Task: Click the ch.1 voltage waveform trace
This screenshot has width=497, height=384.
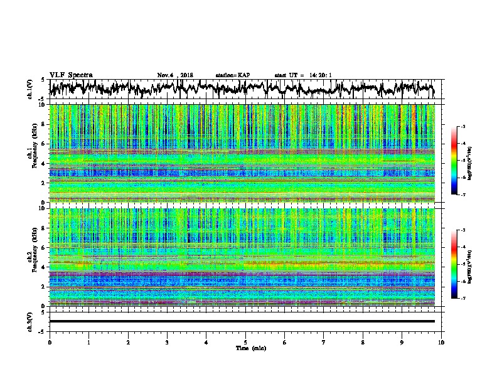Action: (242, 89)
